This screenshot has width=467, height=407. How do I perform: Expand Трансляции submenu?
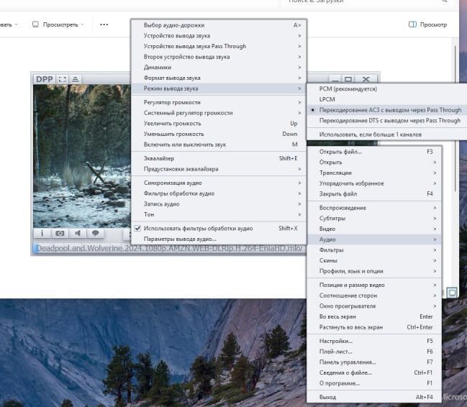point(374,173)
